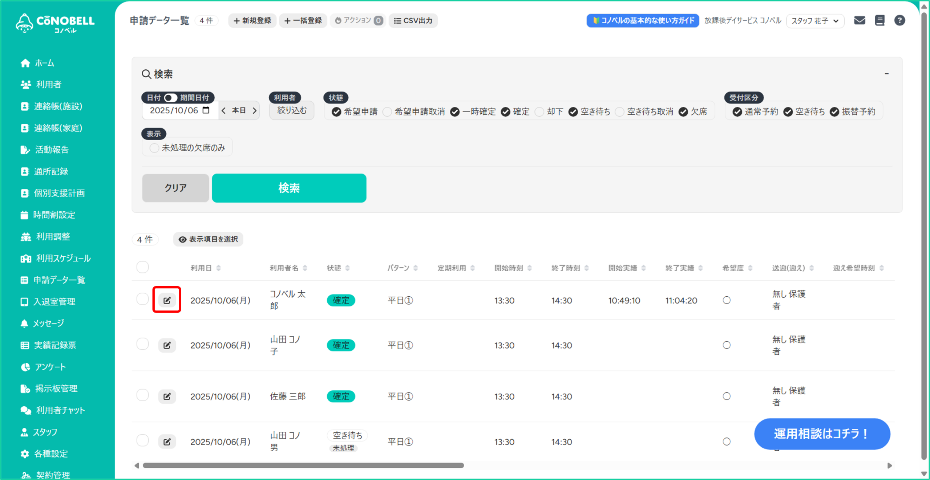Click the CSV出力 button
The image size is (930, 480).
pos(413,21)
